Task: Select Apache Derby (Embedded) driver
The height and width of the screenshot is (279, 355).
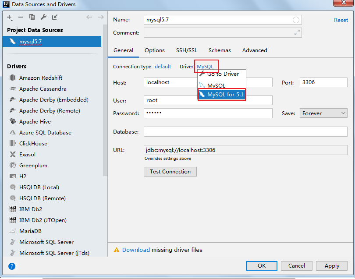Action: (x=53, y=100)
